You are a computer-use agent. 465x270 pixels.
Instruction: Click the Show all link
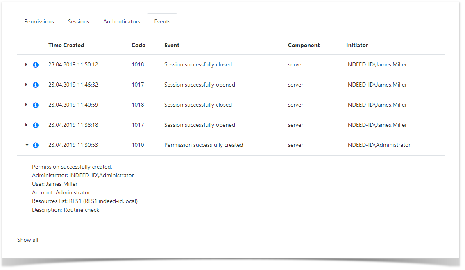pyautogui.click(x=27, y=240)
